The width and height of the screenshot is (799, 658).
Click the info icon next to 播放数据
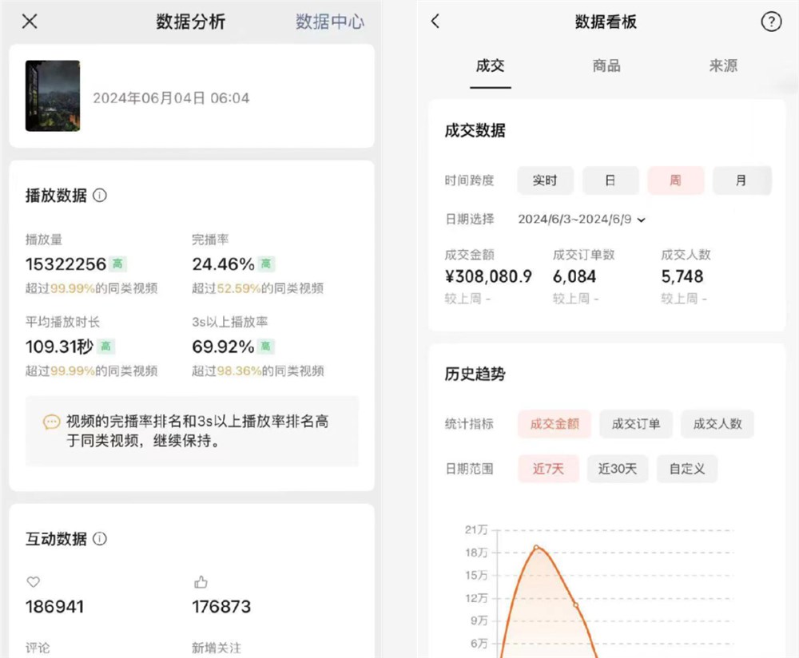tap(98, 196)
